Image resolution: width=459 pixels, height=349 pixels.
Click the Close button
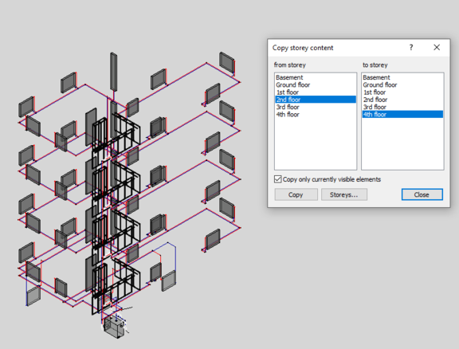pos(422,194)
